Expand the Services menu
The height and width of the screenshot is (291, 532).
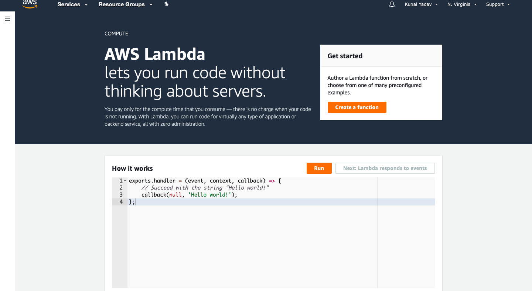pos(73,4)
